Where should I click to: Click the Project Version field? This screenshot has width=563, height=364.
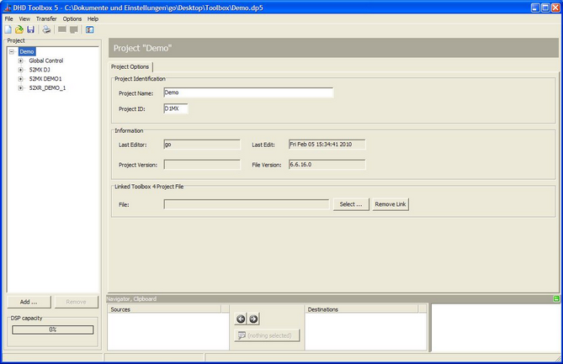point(202,165)
